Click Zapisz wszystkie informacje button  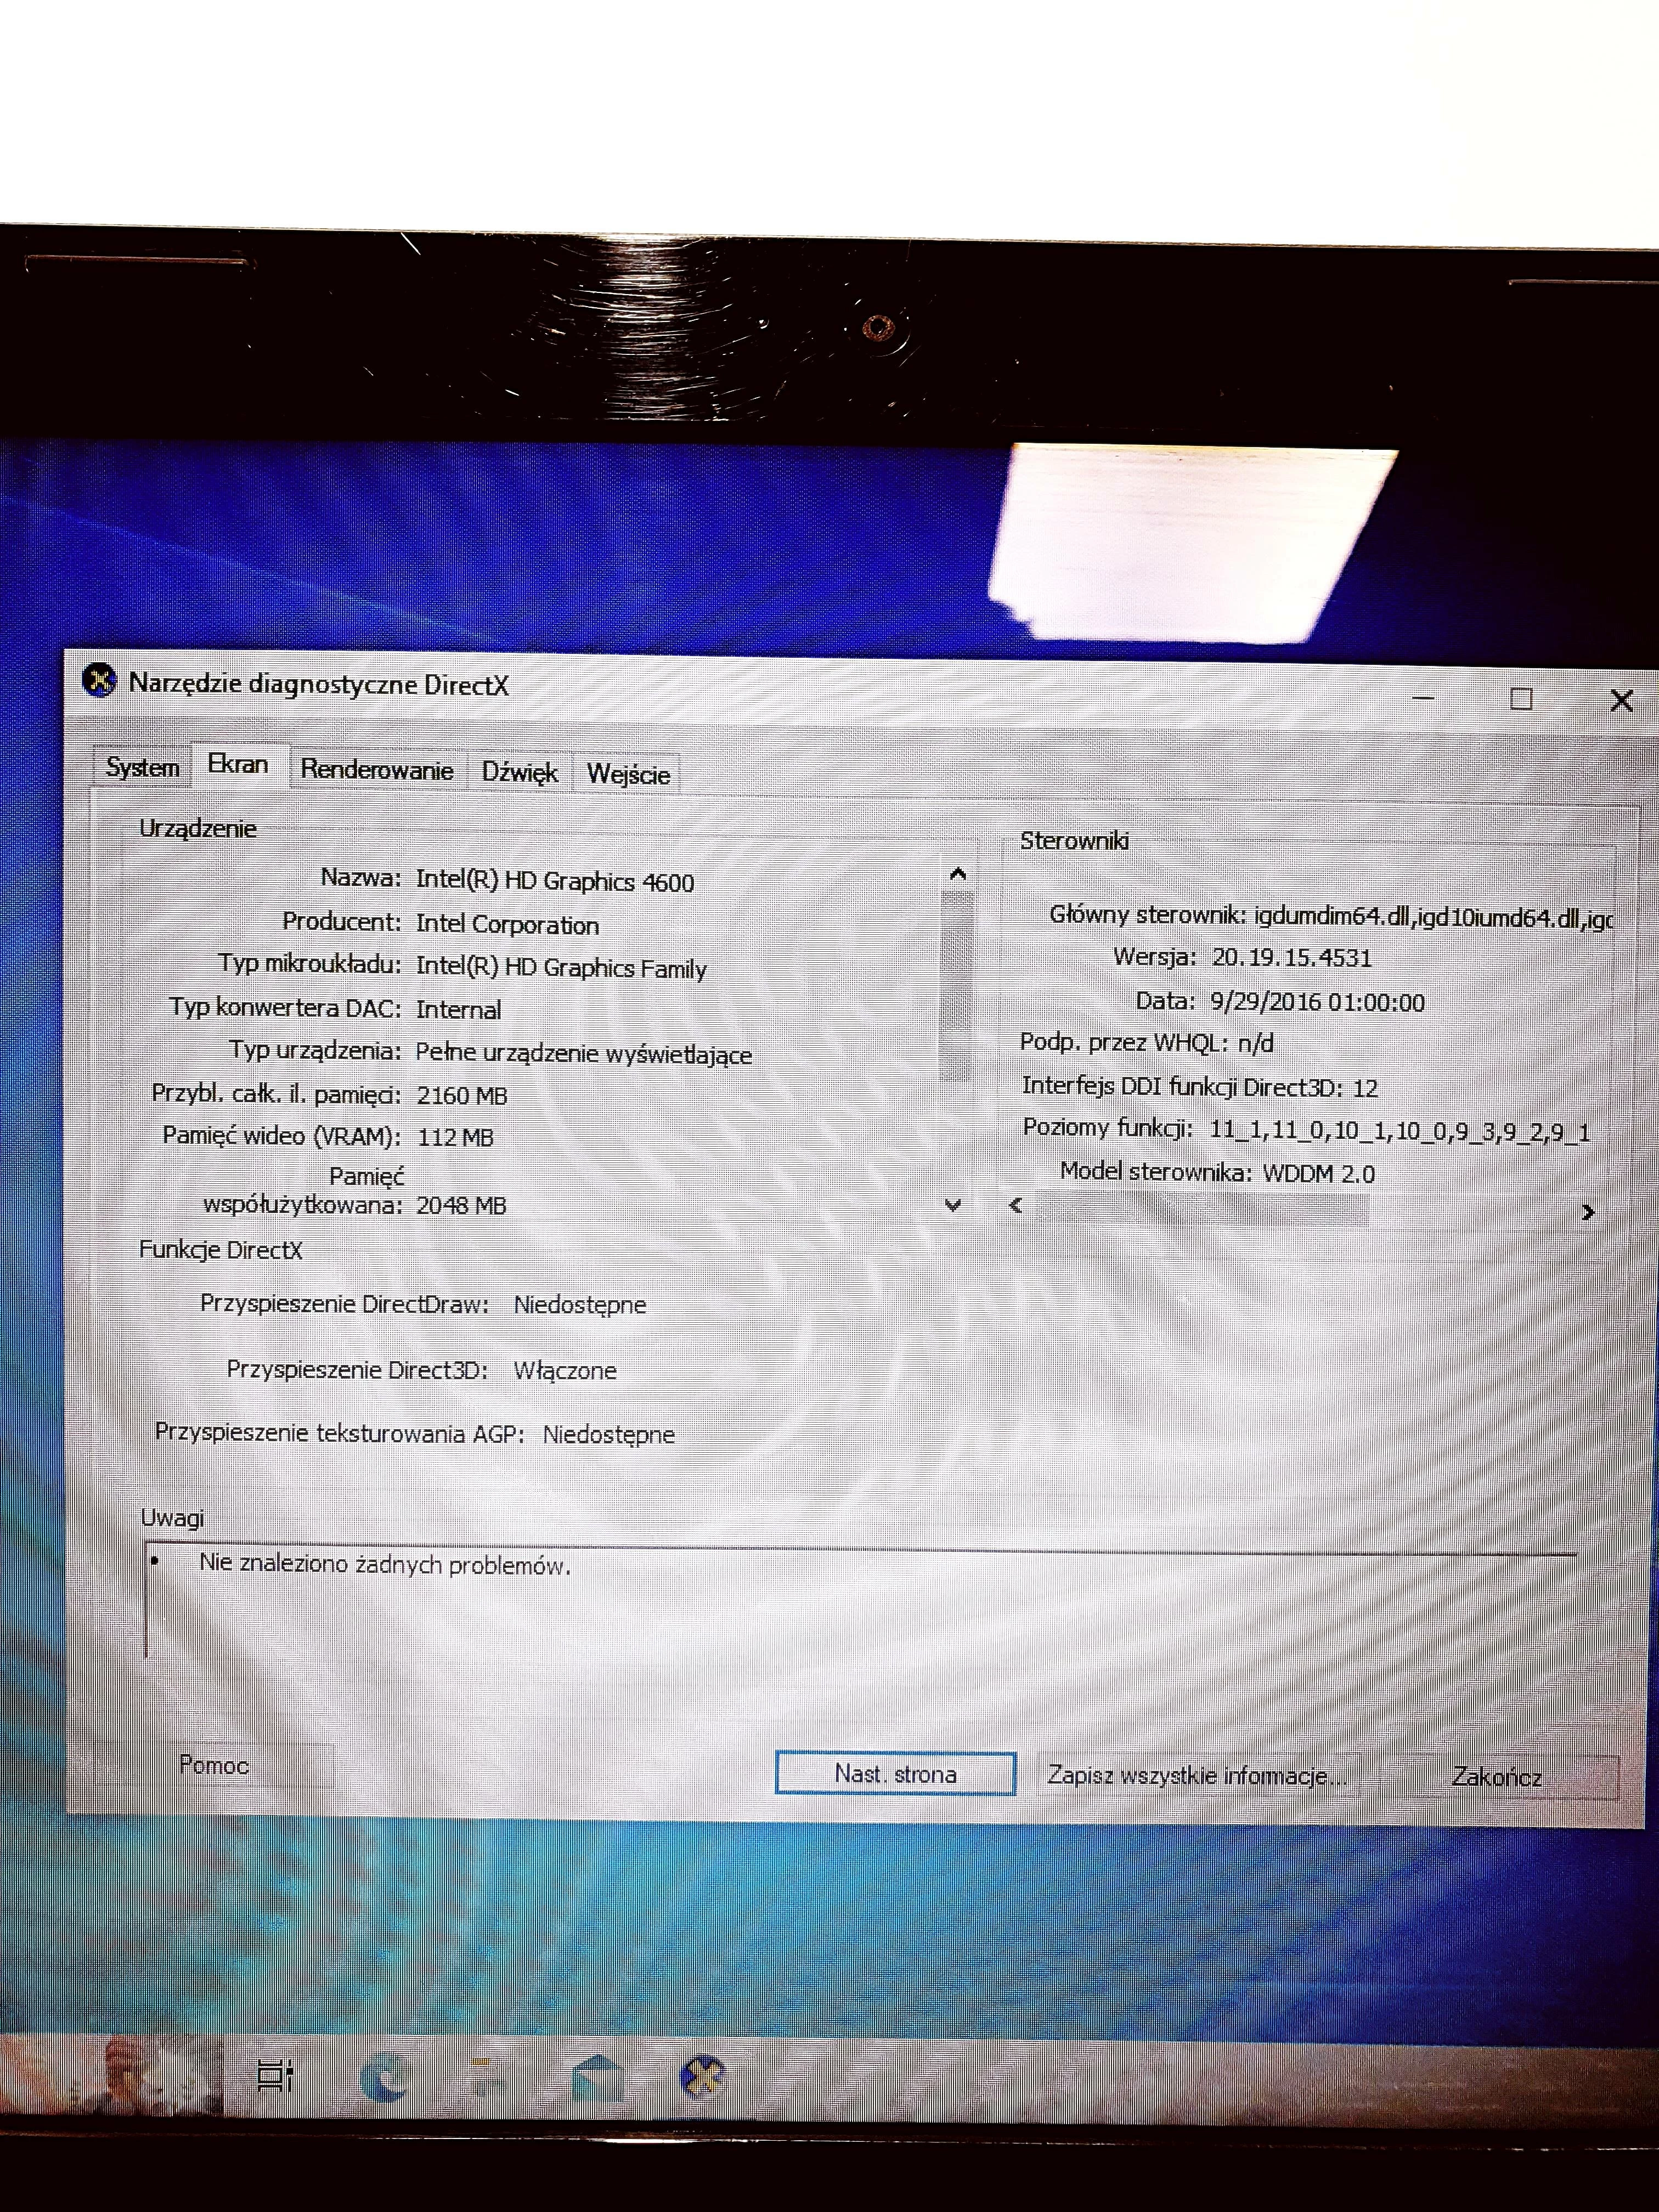(x=1197, y=1775)
